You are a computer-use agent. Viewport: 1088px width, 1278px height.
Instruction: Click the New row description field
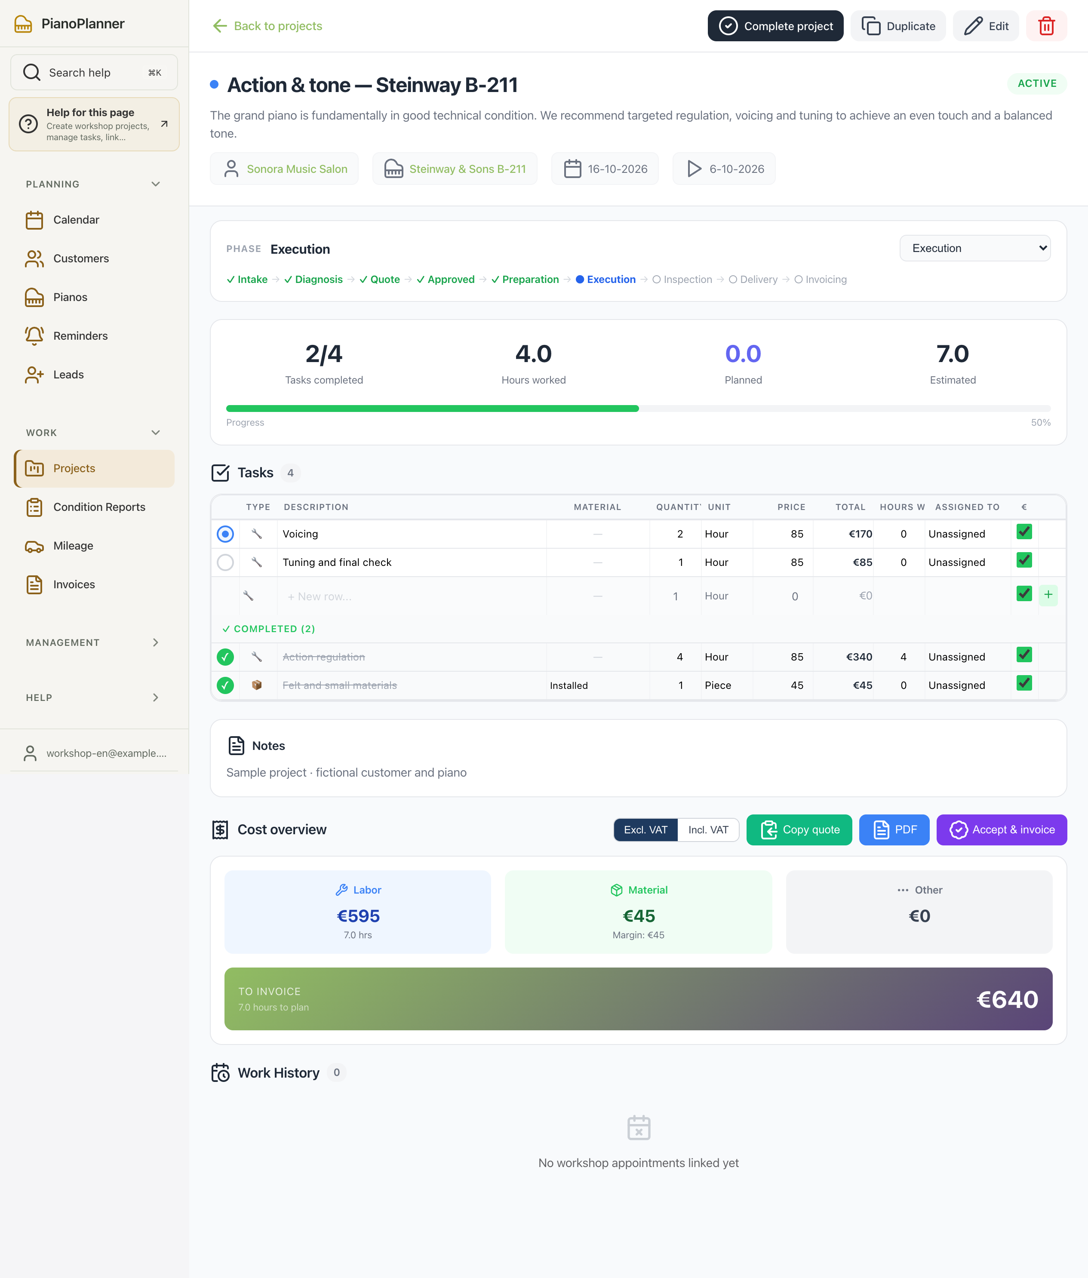412,596
